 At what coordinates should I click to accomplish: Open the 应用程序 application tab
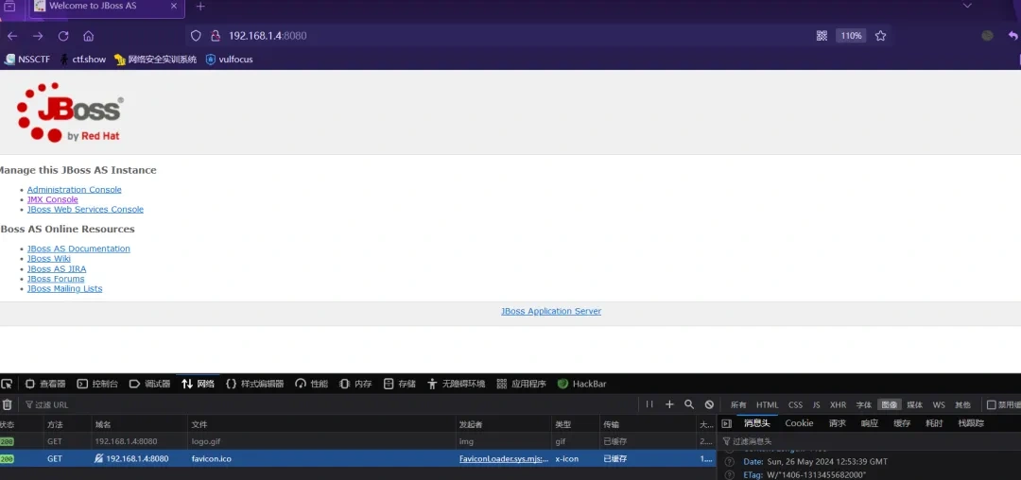pos(522,384)
